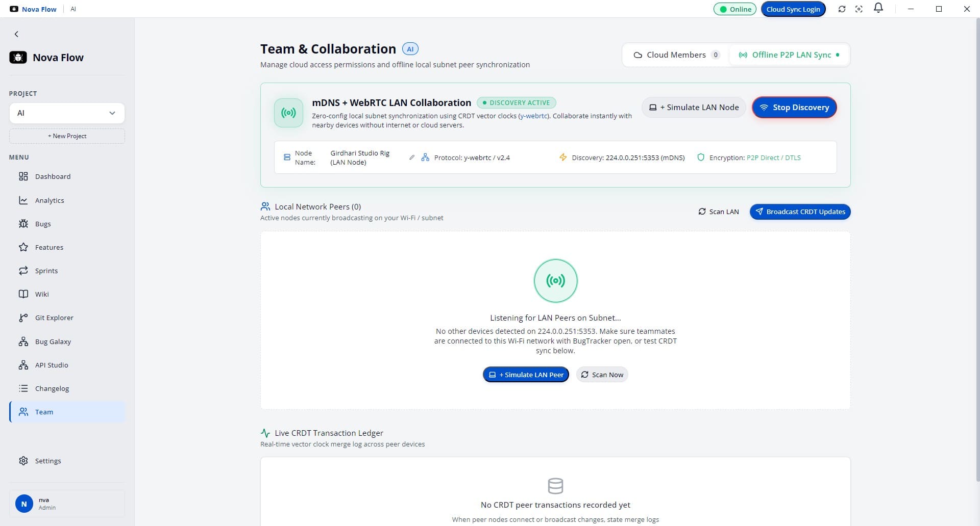Open Settings from the sidebar

(67, 461)
